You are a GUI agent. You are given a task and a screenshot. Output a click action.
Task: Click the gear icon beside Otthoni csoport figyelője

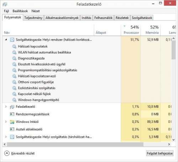click(x=14, y=82)
